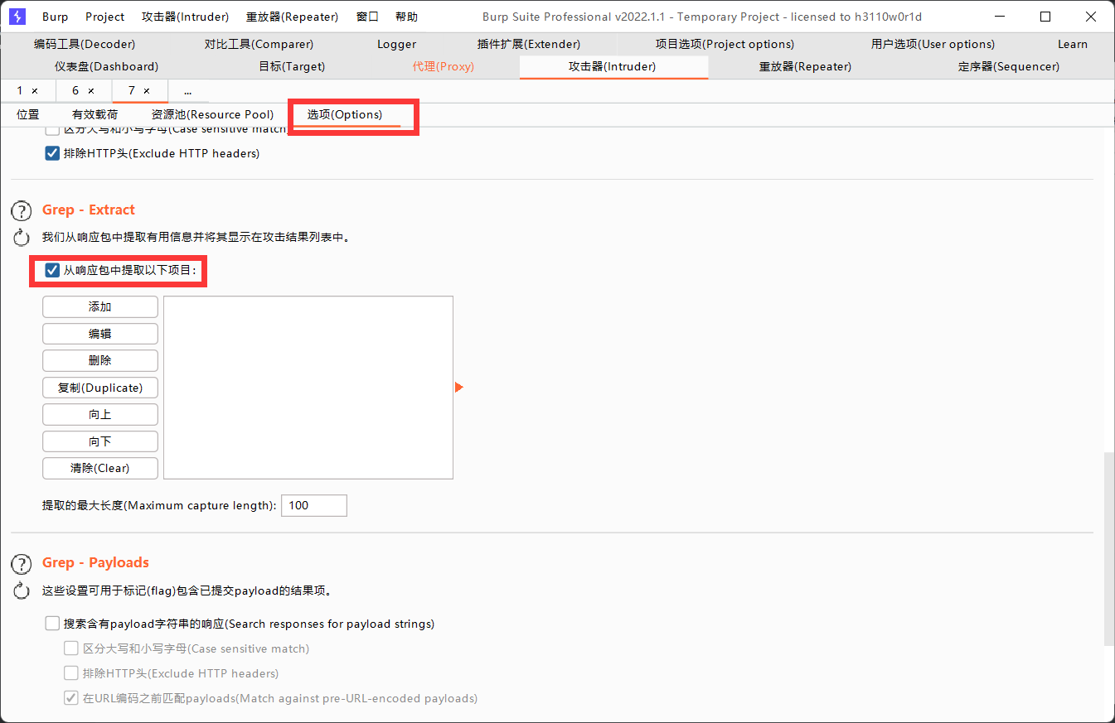Toggle Exclude HTTP headers under Grep - Payloads

[x=71, y=673]
